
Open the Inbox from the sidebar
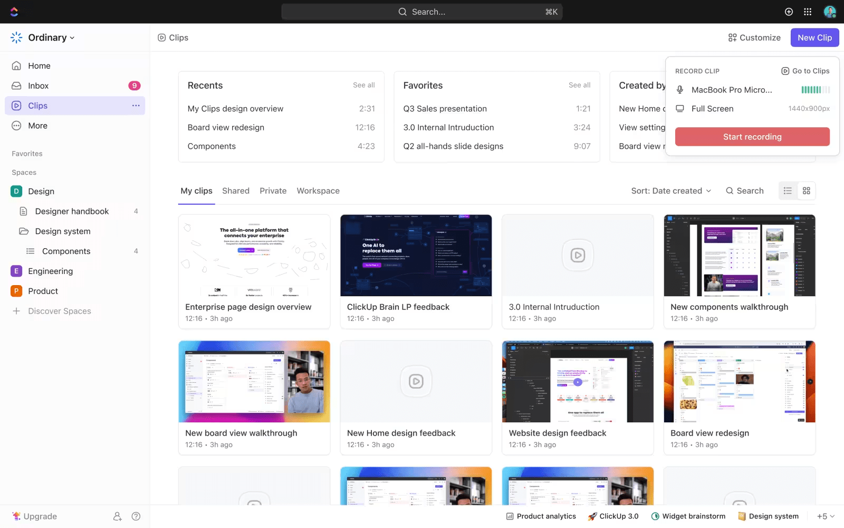tap(38, 85)
